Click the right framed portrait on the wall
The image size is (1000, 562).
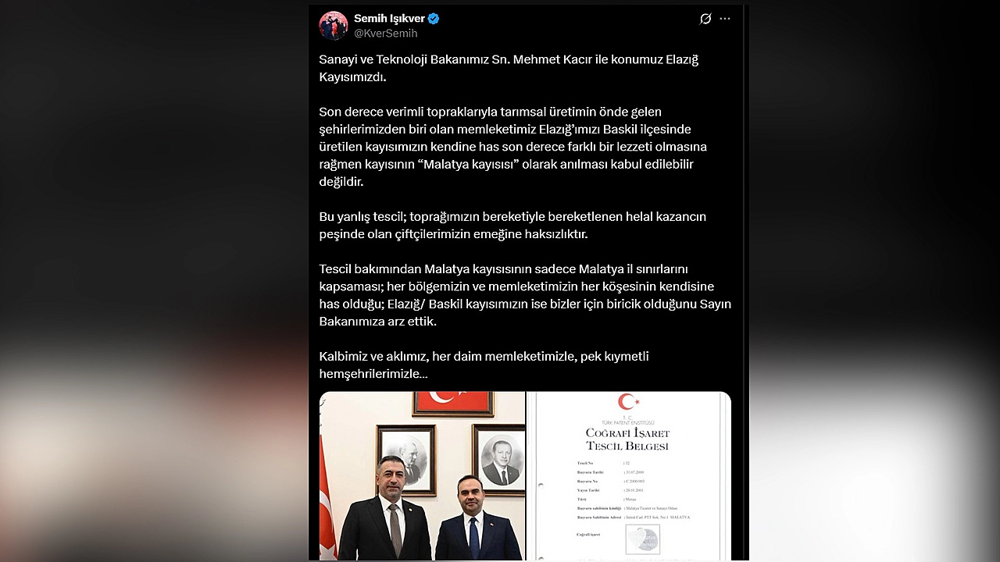499,458
